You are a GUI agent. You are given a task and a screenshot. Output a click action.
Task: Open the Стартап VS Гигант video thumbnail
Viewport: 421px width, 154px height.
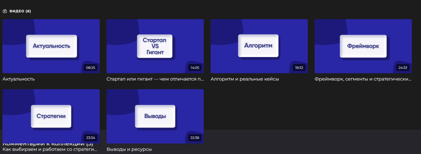point(155,46)
